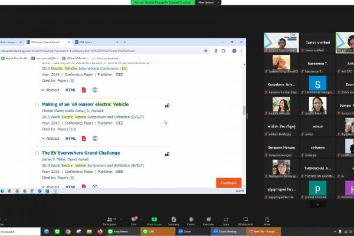354x236 pixels.
Task: Expand Abstract of 'Making of an all reason electric Vehicle'
Action: coord(50,139)
